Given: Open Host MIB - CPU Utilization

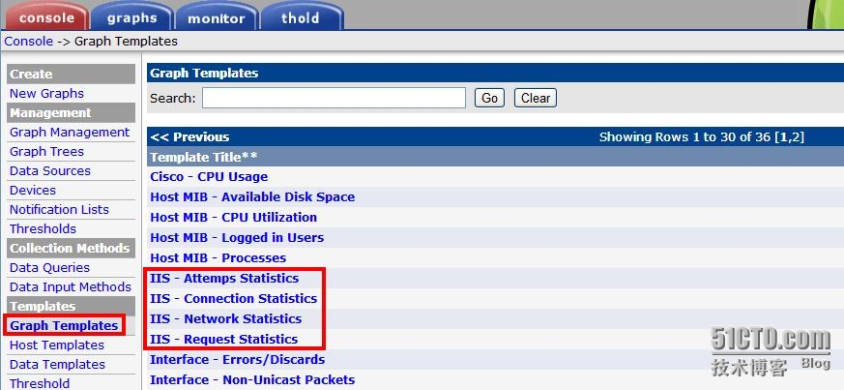Looking at the screenshot, I should (x=234, y=218).
